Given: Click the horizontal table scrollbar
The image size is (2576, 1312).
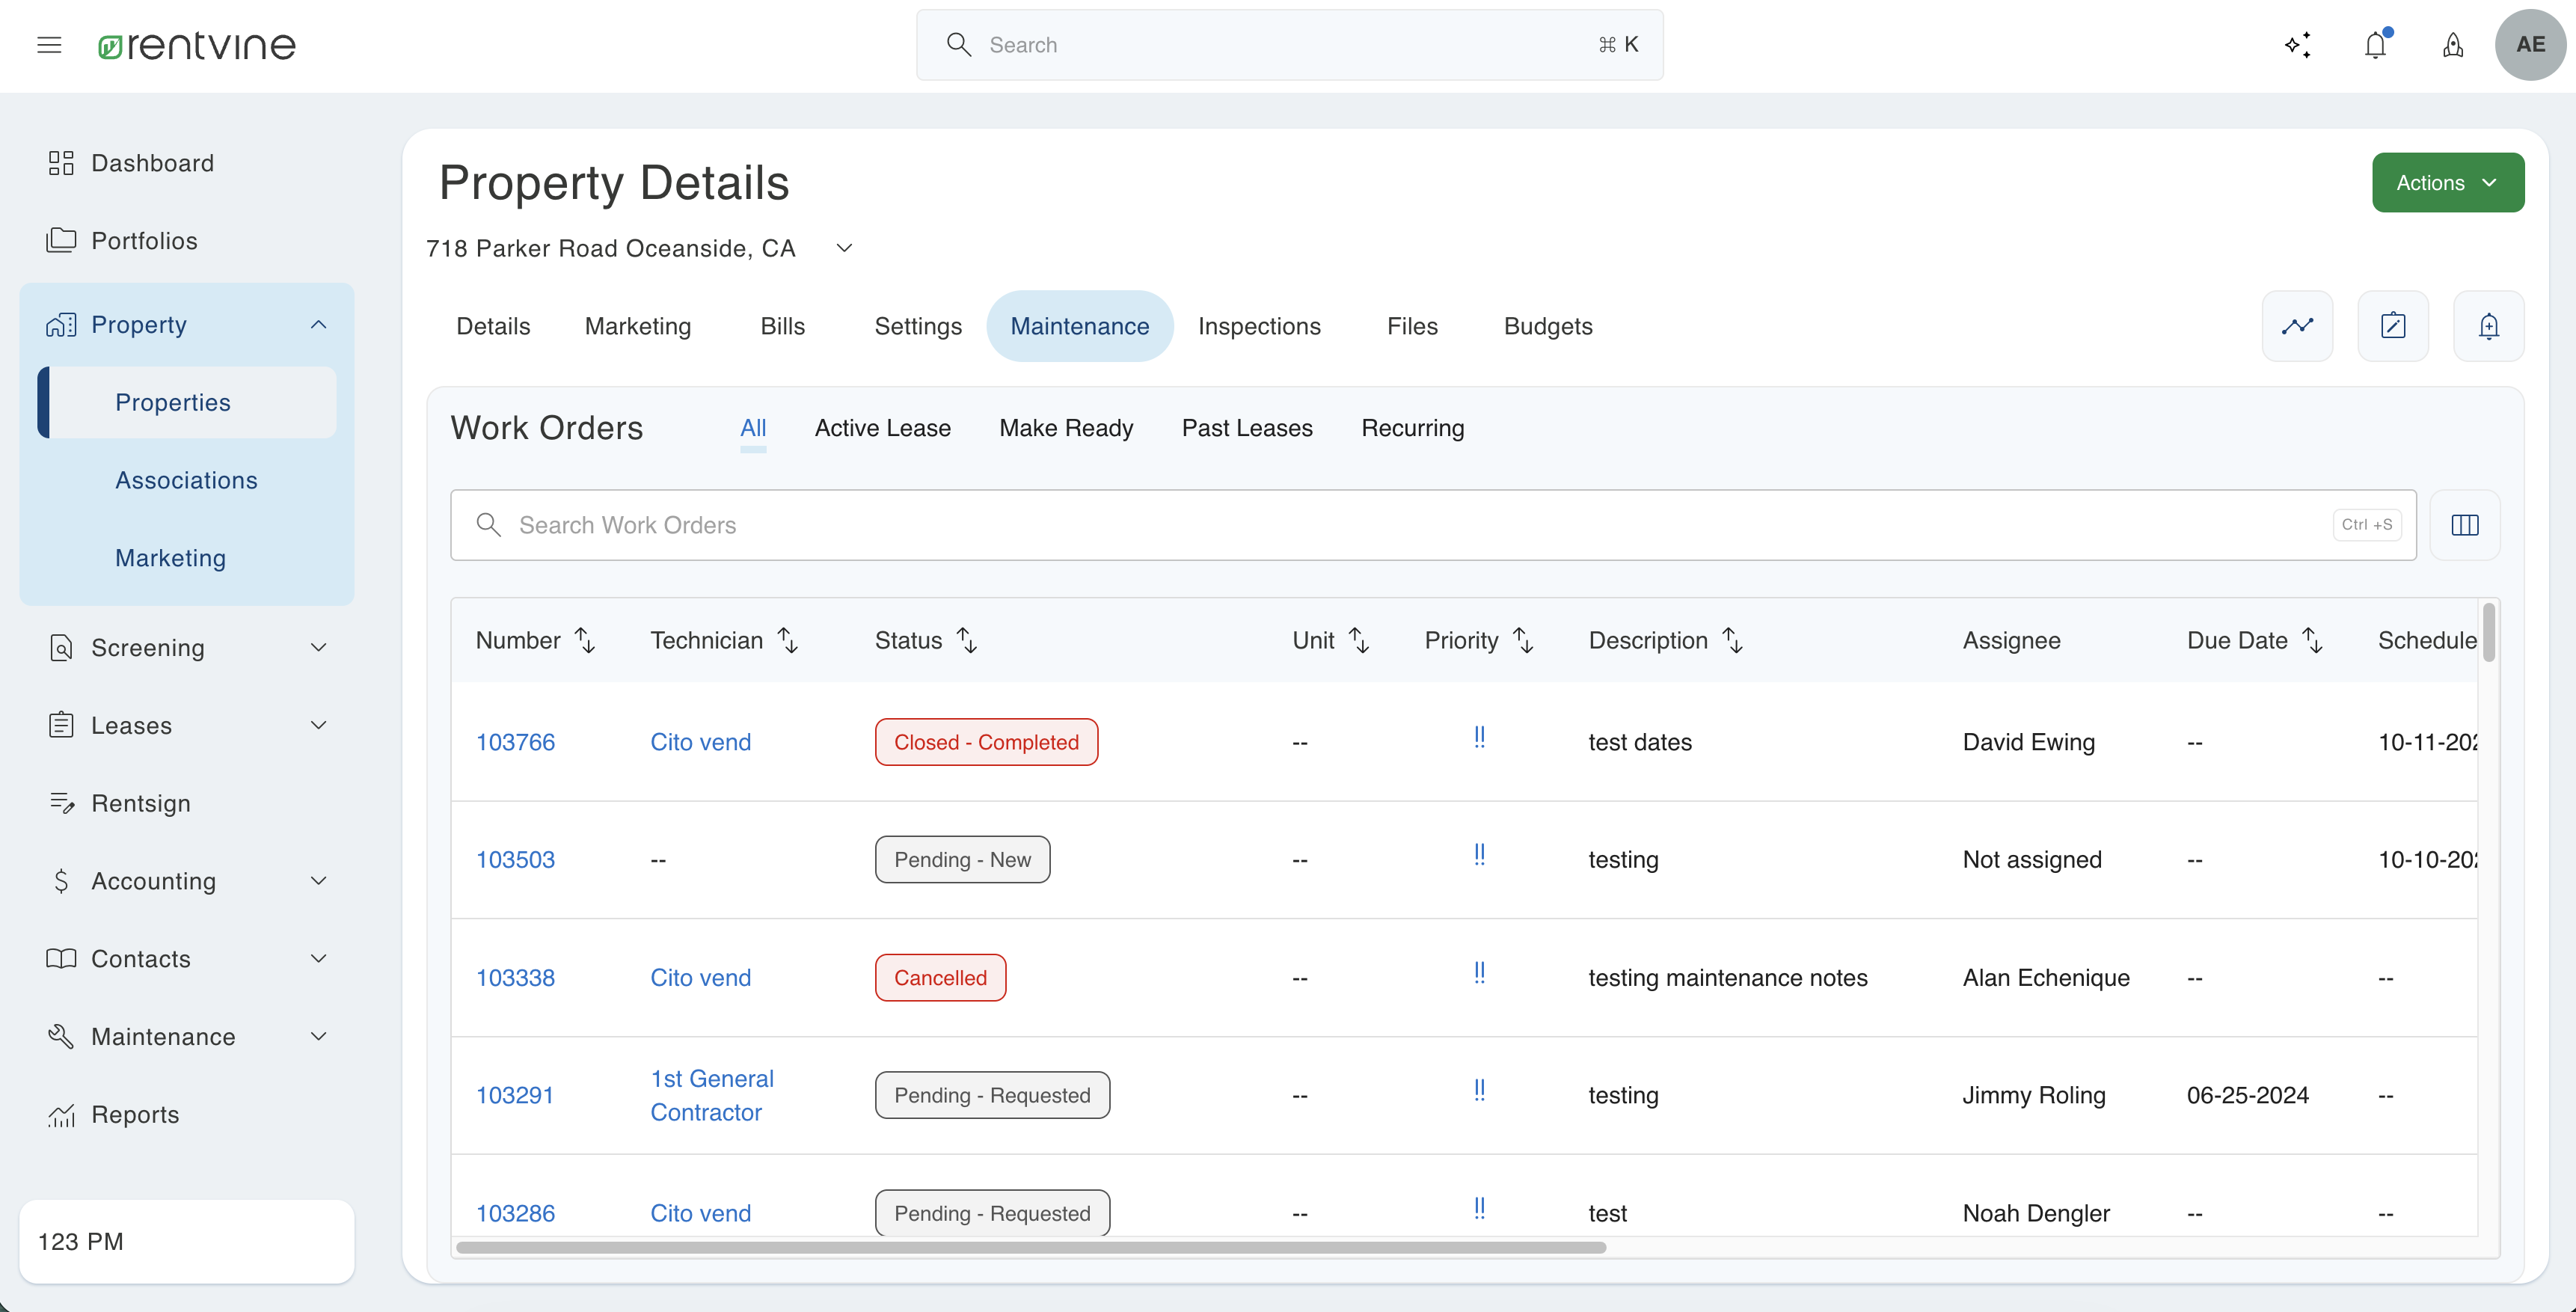Looking at the screenshot, I should click(1030, 1247).
